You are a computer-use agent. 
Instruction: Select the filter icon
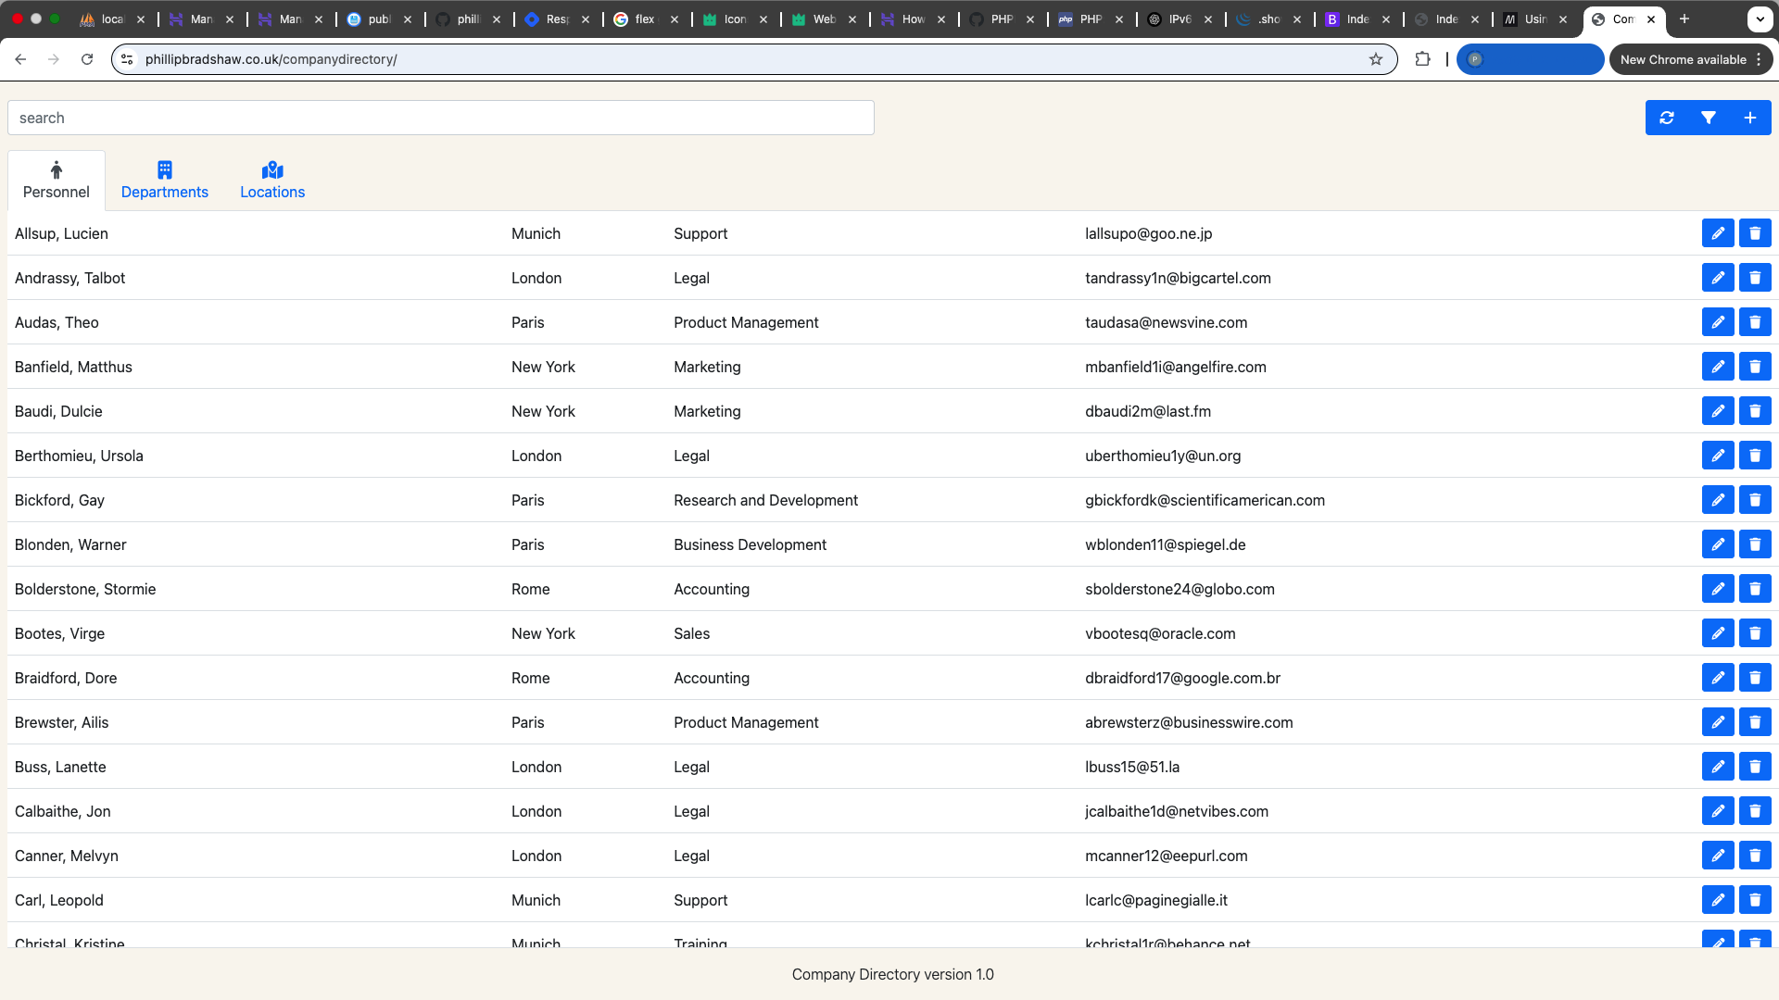click(1709, 118)
